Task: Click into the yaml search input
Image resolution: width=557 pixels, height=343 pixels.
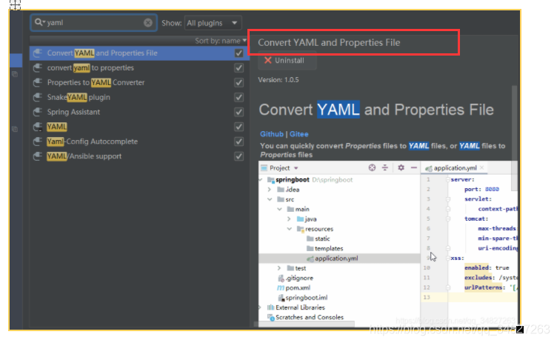Action: [94, 23]
